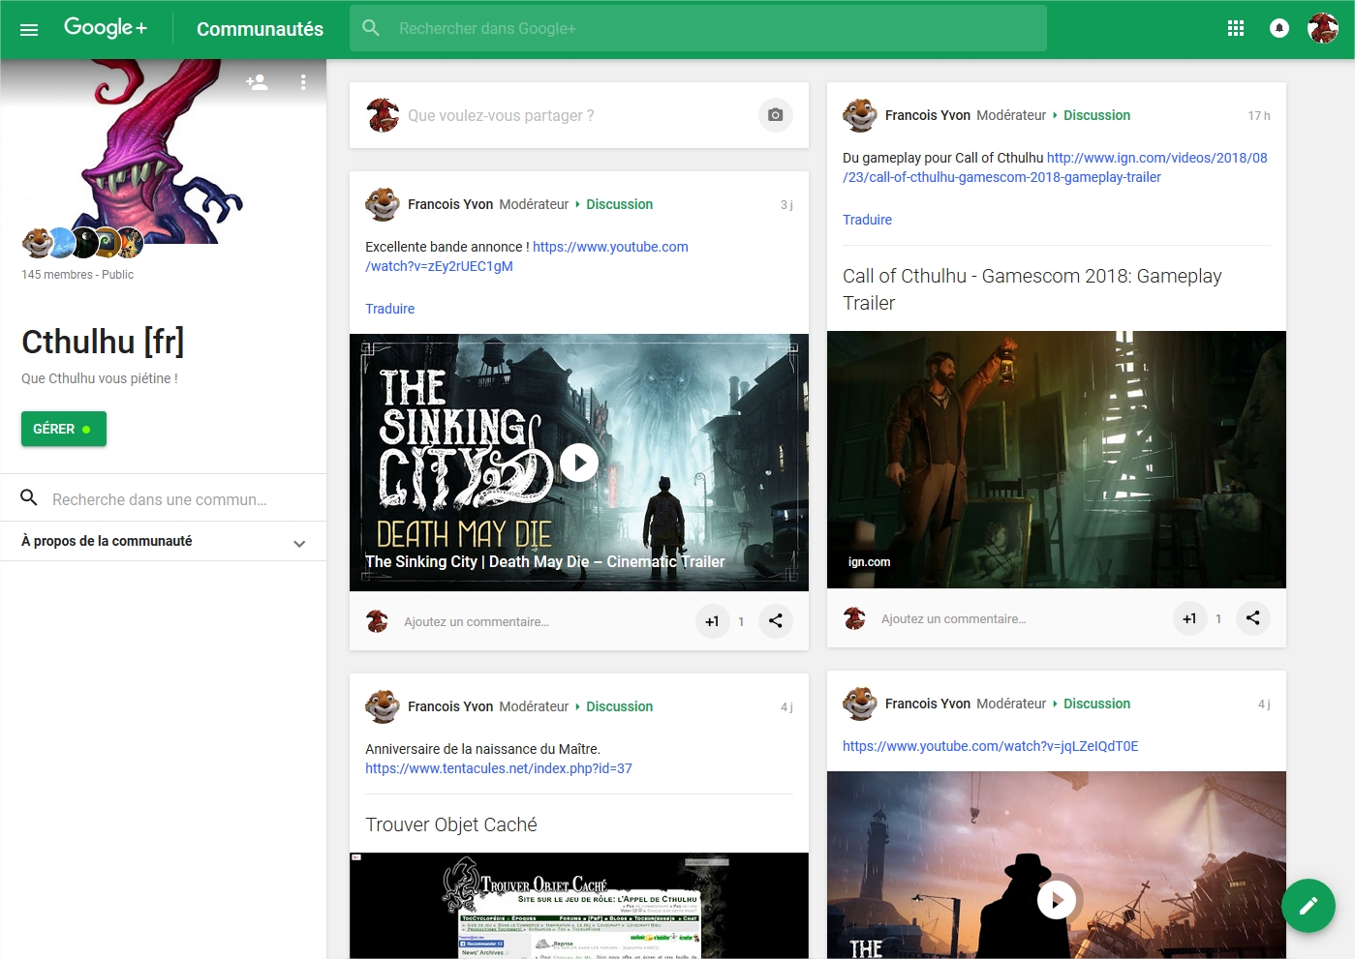Open Francois Yvon name on 3 j post
Viewport: 1355px width, 959px height.
point(450,204)
